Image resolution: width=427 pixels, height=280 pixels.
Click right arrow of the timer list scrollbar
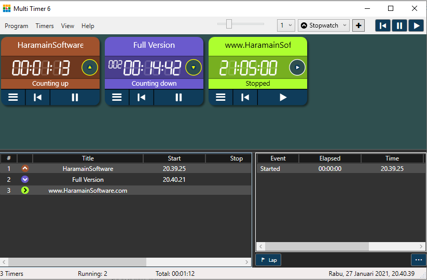[x=247, y=262]
